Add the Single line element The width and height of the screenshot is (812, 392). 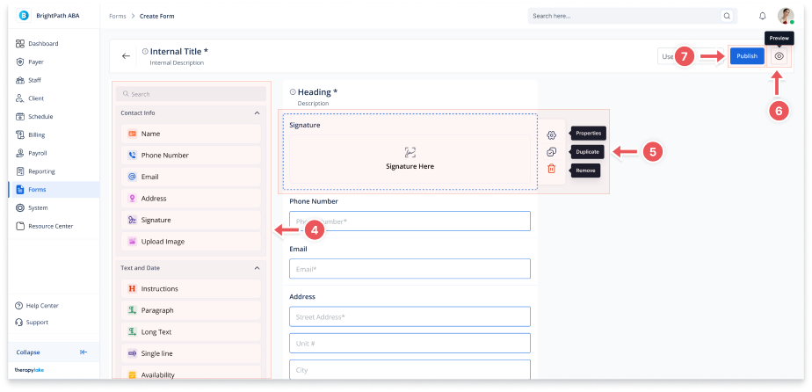[191, 353]
